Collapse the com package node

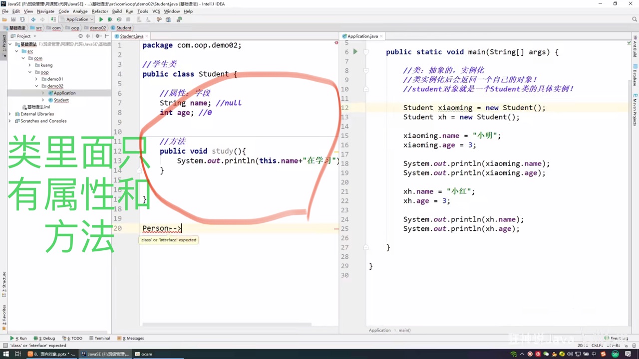(x=23, y=58)
